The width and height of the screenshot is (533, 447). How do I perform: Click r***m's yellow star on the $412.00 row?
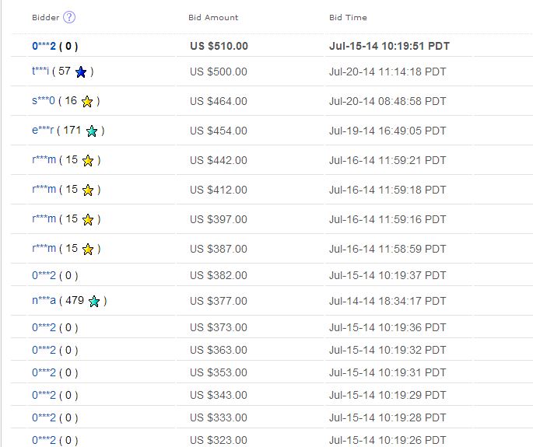coord(88,190)
